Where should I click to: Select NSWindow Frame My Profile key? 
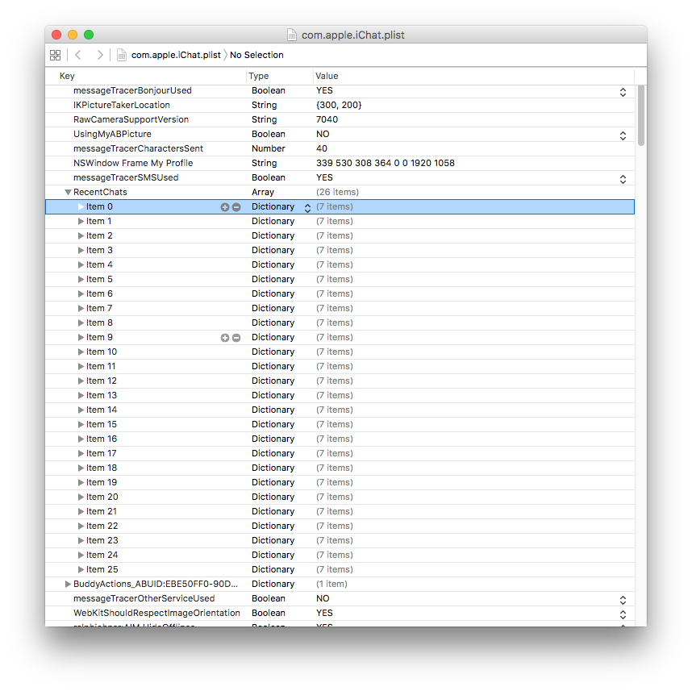tap(133, 163)
